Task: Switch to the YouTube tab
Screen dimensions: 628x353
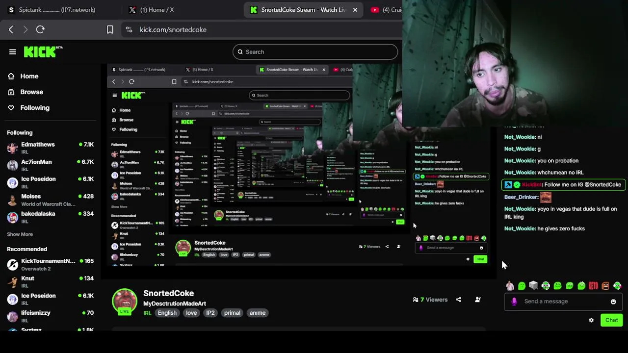Action: click(x=385, y=10)
